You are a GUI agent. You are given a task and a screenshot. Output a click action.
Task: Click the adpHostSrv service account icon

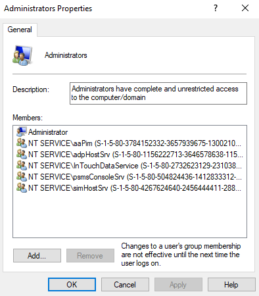click(22, 154)
